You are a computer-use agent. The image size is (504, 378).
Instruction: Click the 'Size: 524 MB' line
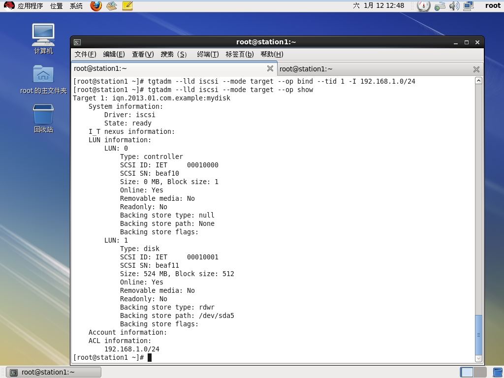(177, 274)
